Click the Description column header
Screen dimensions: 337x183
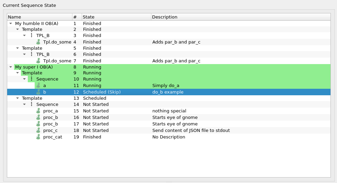pyautogui.click(x=240, y=17)
